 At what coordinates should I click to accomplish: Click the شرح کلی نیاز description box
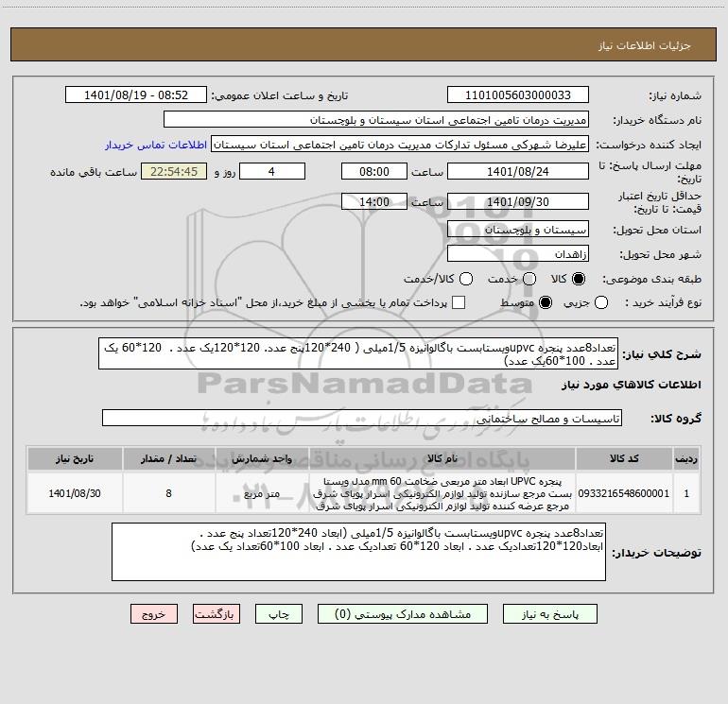tap(358, 353)
